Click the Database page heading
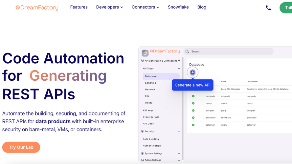The height and width of the screenshot is (164, 292). [197, 65]
